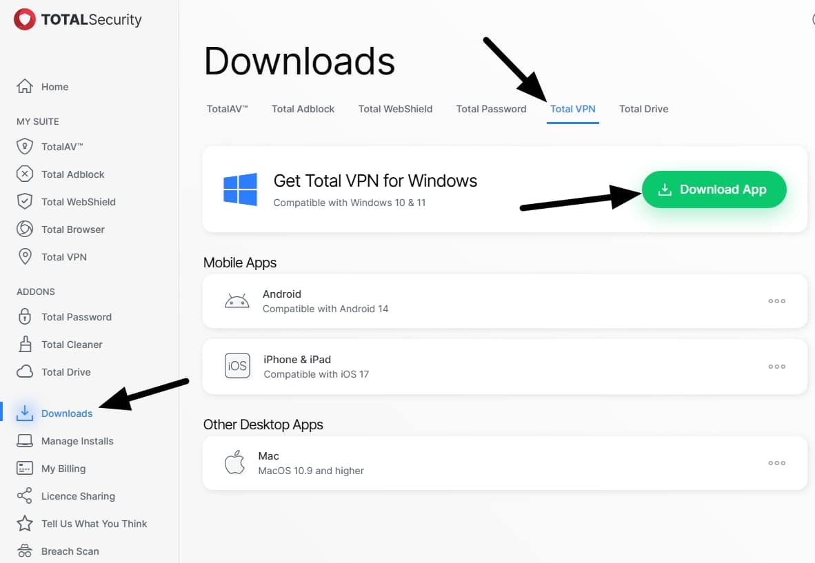Viewport: 815px width, 563px height.
Task: Click the Licence Sharing share icon
Action: (x=24, y=495)
